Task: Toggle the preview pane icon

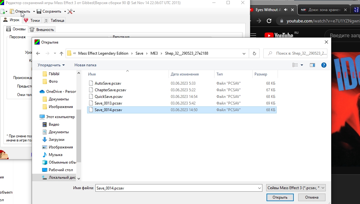Action: click(312, 65)
